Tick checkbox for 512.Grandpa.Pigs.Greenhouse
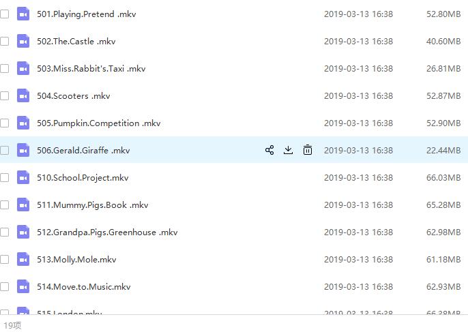 pos(4,232)
